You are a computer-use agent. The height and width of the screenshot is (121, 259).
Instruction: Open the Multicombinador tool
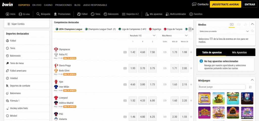[176, 14]
